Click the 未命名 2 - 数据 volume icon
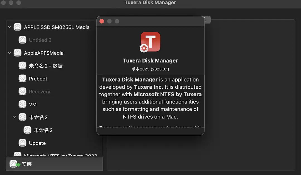Viewport: 301px width, 175px height. pyautogui.click(x=23, y=65)
